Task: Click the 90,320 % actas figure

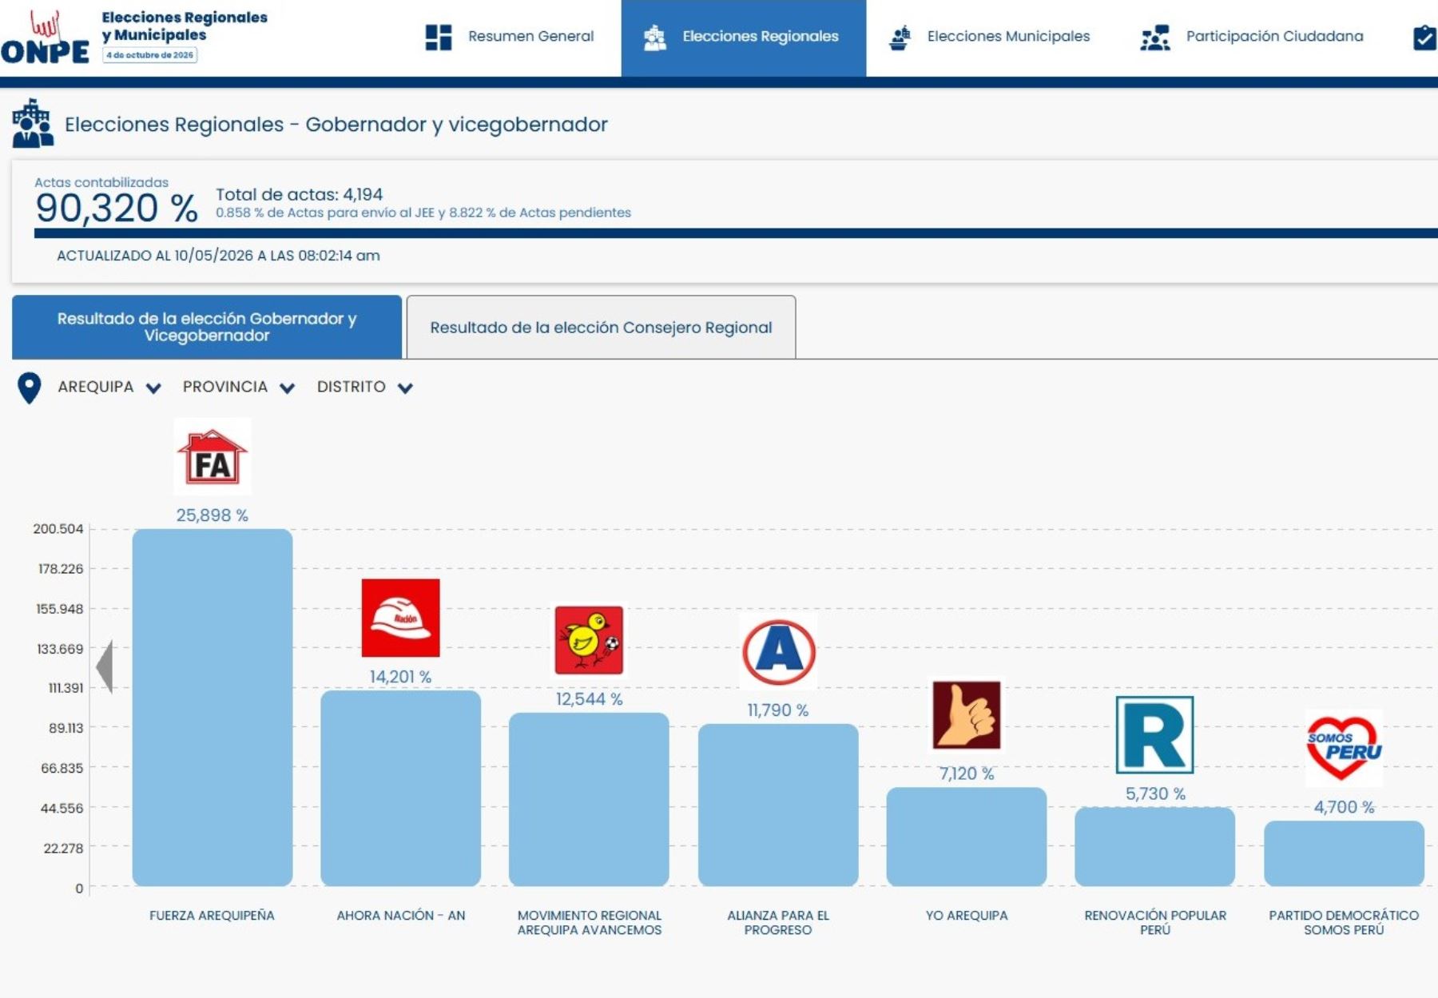Action: 117,208
